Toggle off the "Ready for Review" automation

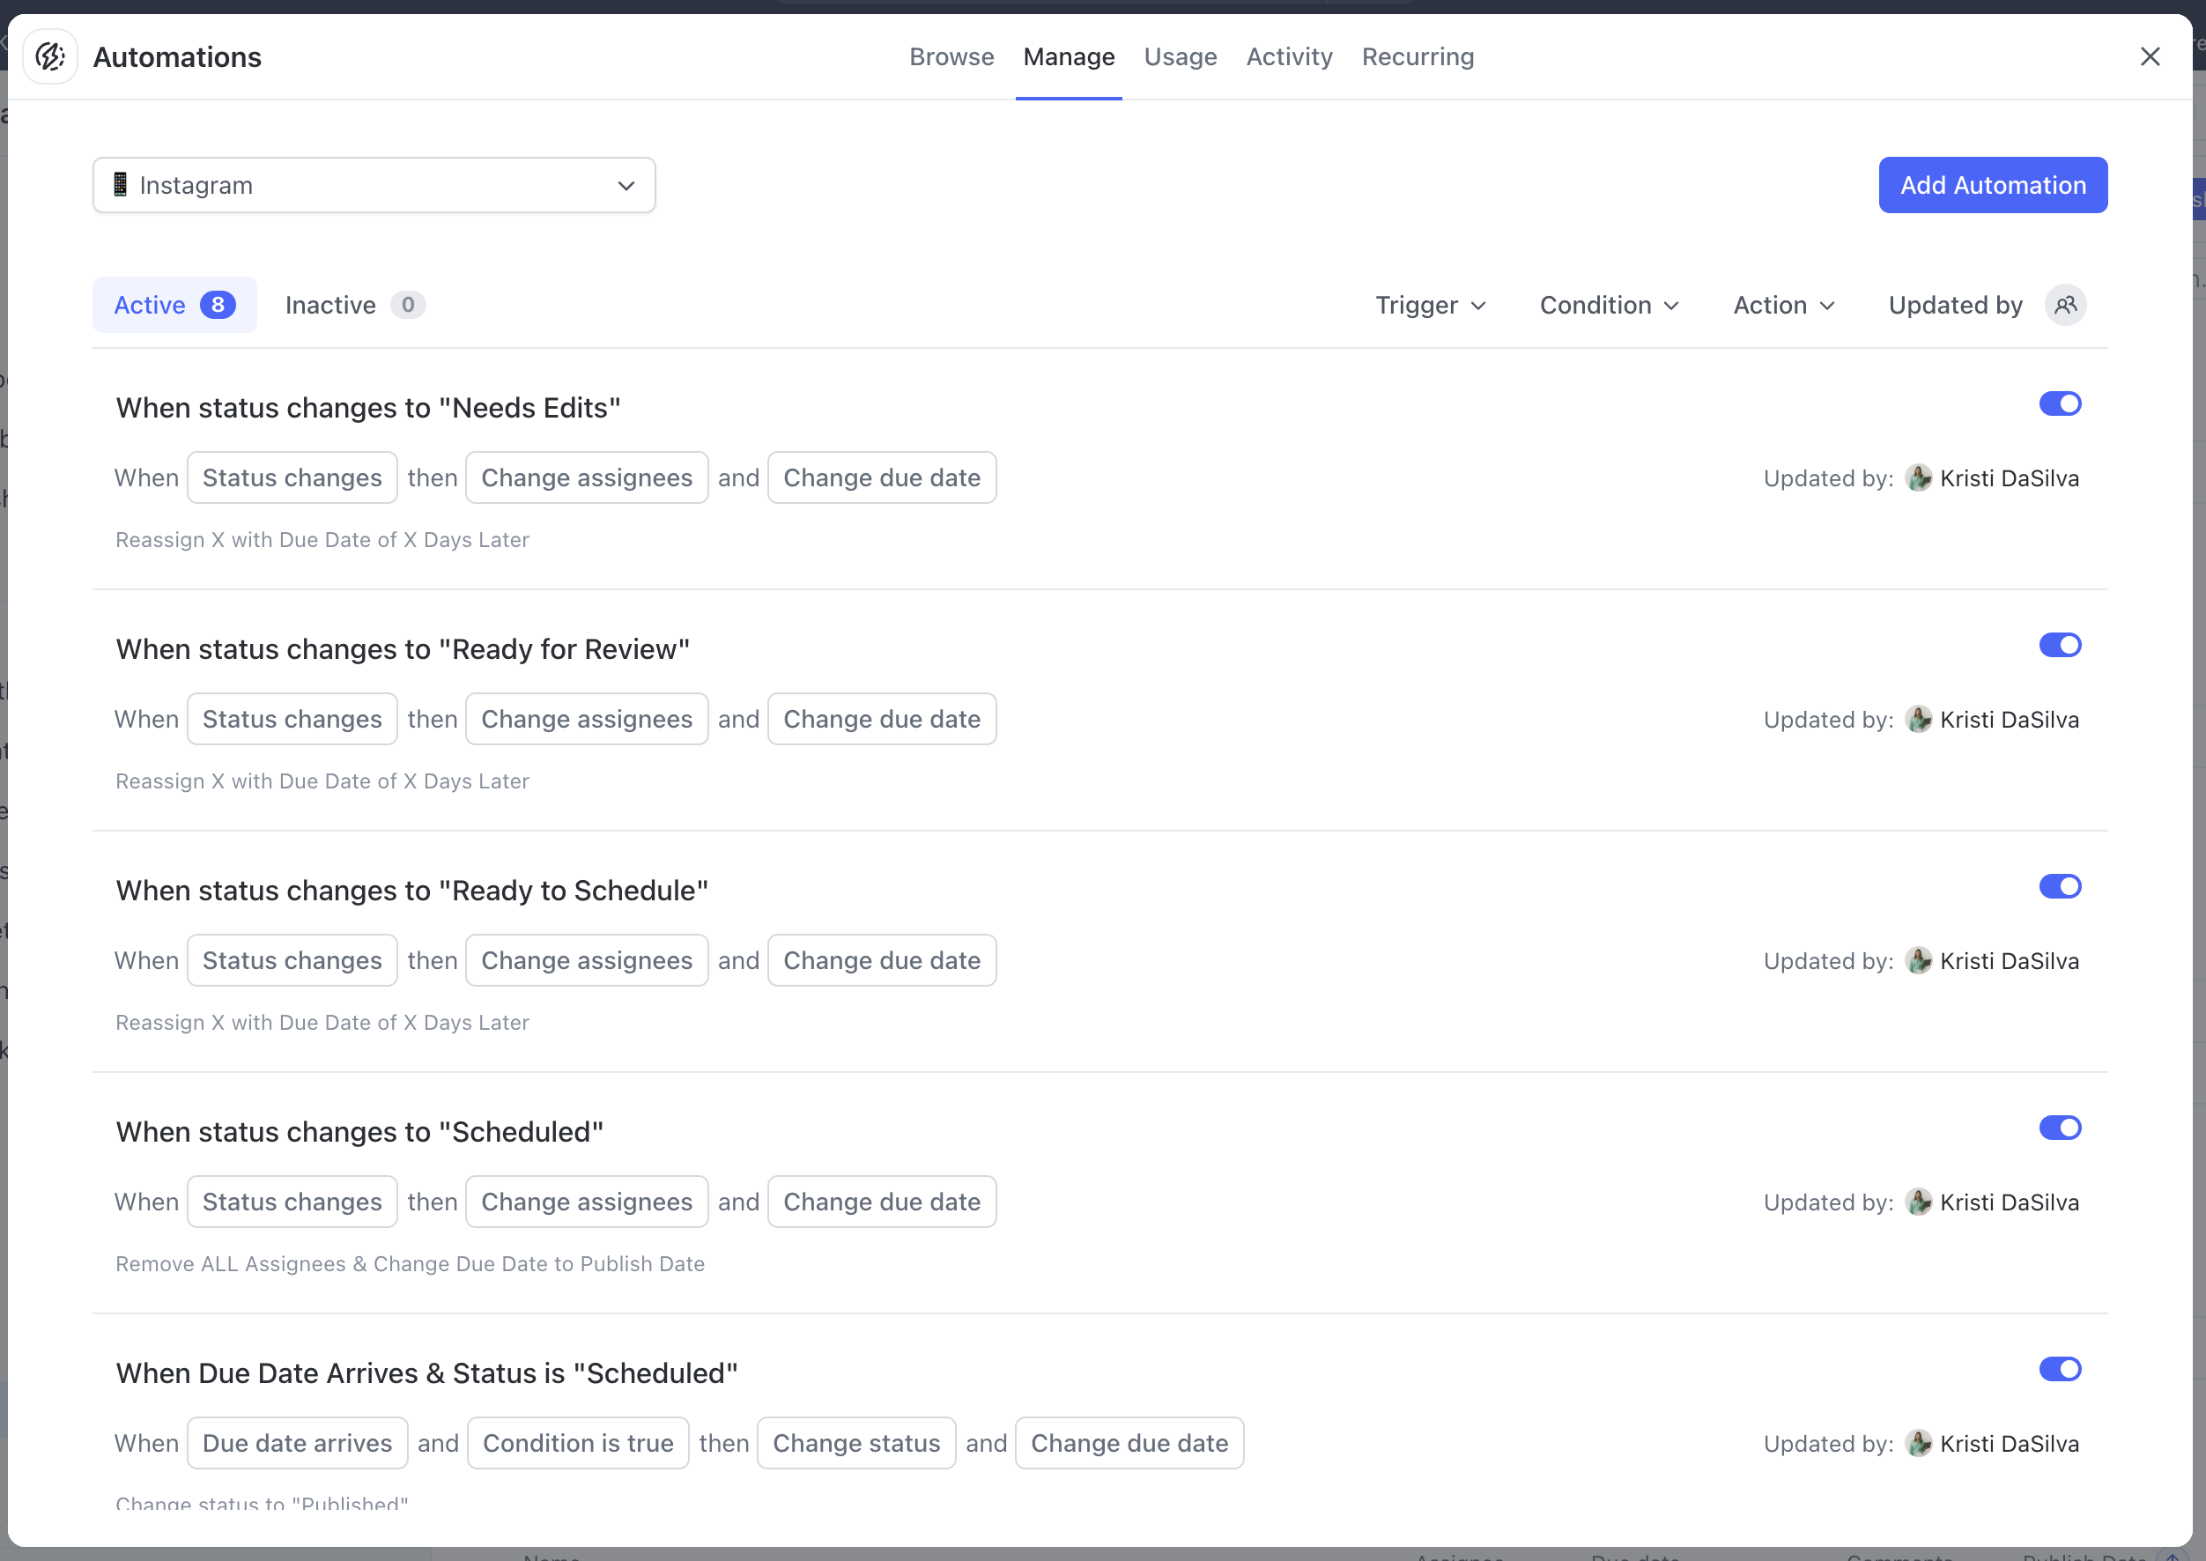(x=2059, y=646)
